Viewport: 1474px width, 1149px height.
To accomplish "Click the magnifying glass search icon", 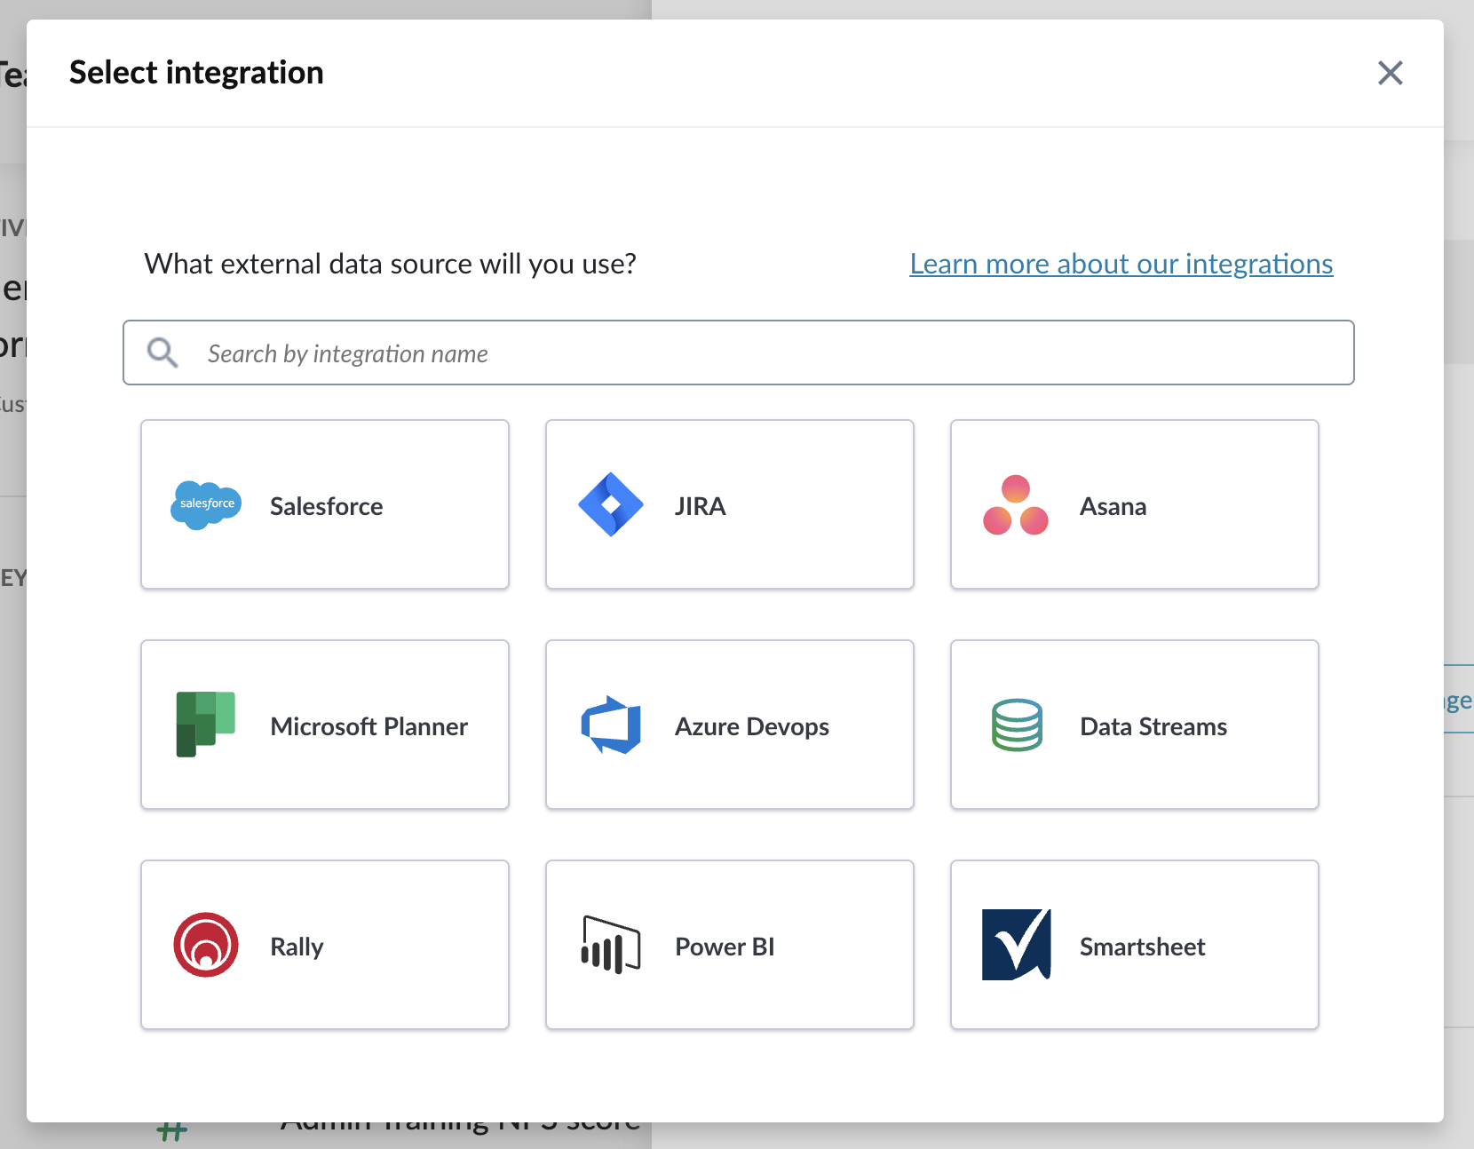I will [162, 353].
